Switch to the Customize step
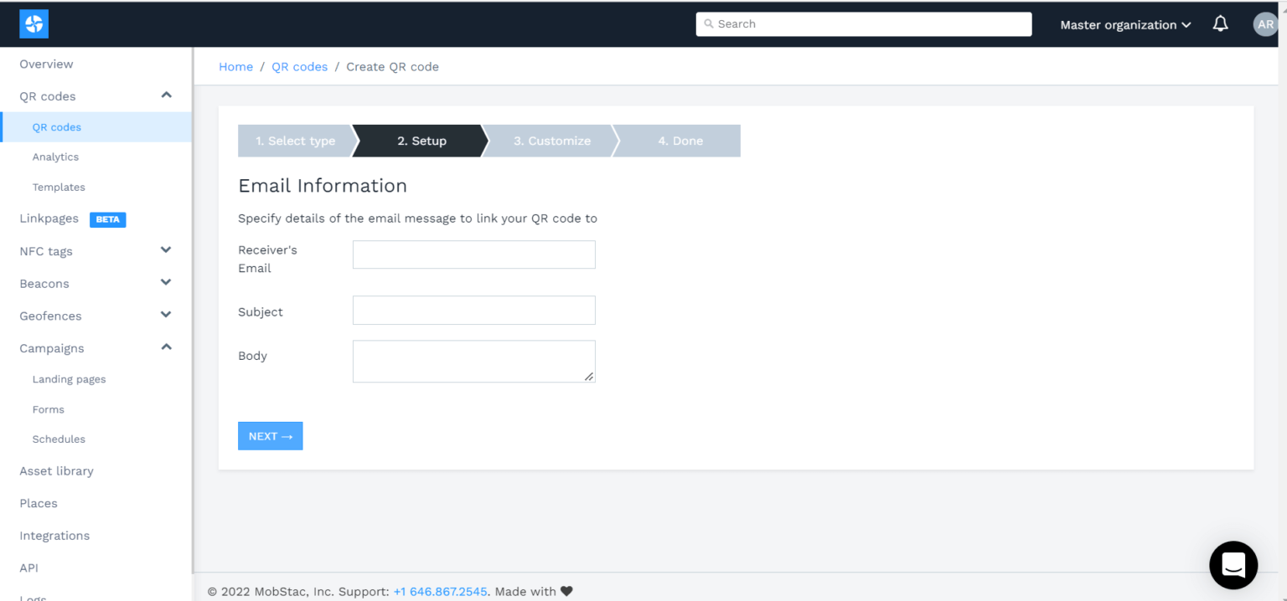Screen dimensions: 1287x601 (554, 141)
